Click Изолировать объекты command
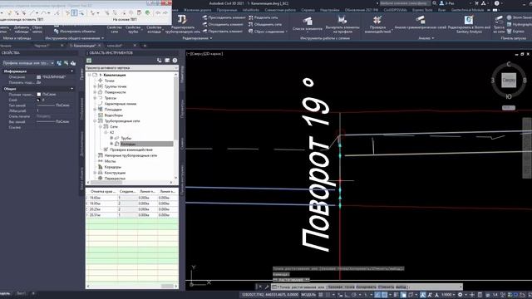532x299 pixels. (75, 32)
